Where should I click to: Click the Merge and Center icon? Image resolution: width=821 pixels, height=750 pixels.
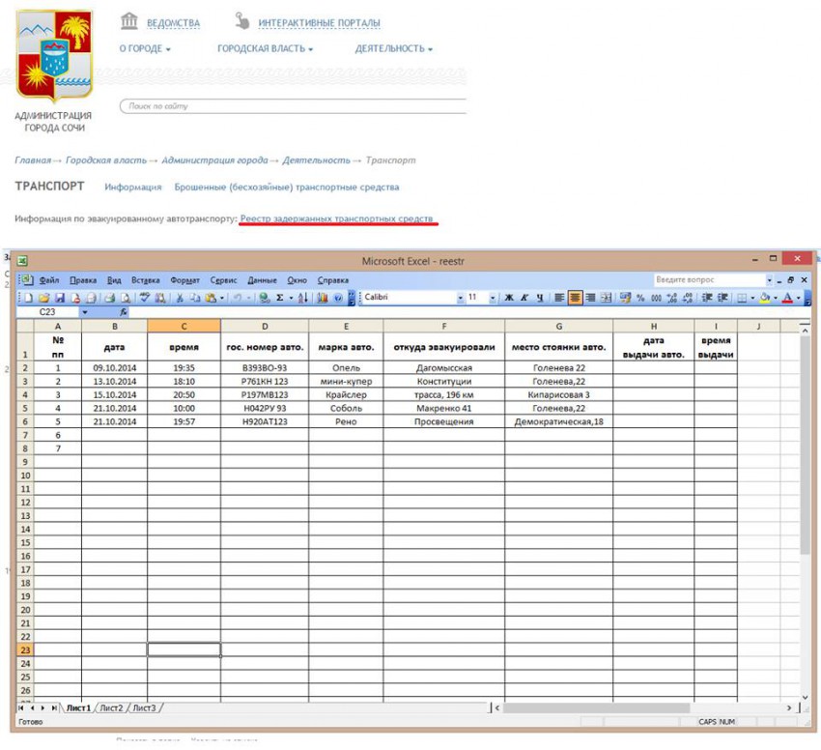[606, 299]
